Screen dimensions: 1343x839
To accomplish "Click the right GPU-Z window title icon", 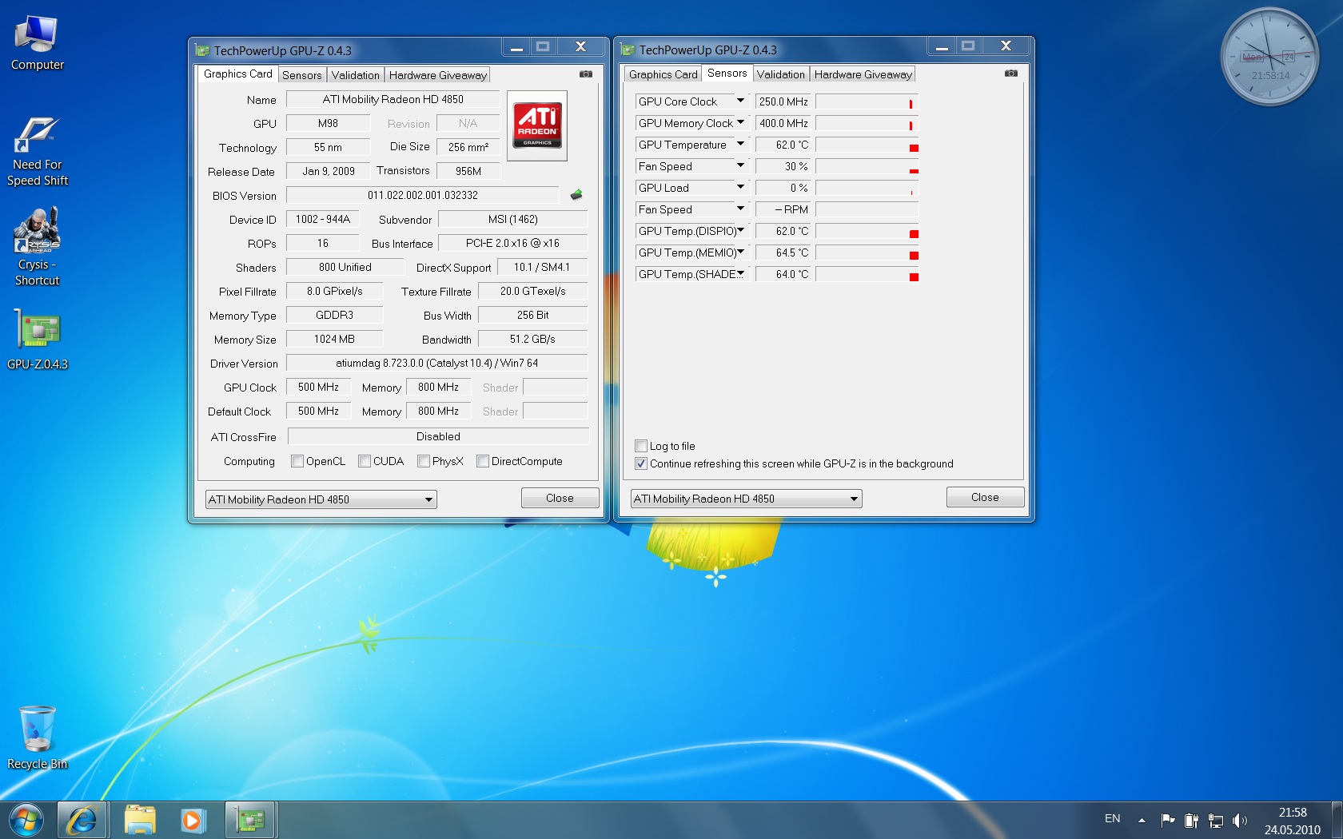I will click(x=628, y=50).
